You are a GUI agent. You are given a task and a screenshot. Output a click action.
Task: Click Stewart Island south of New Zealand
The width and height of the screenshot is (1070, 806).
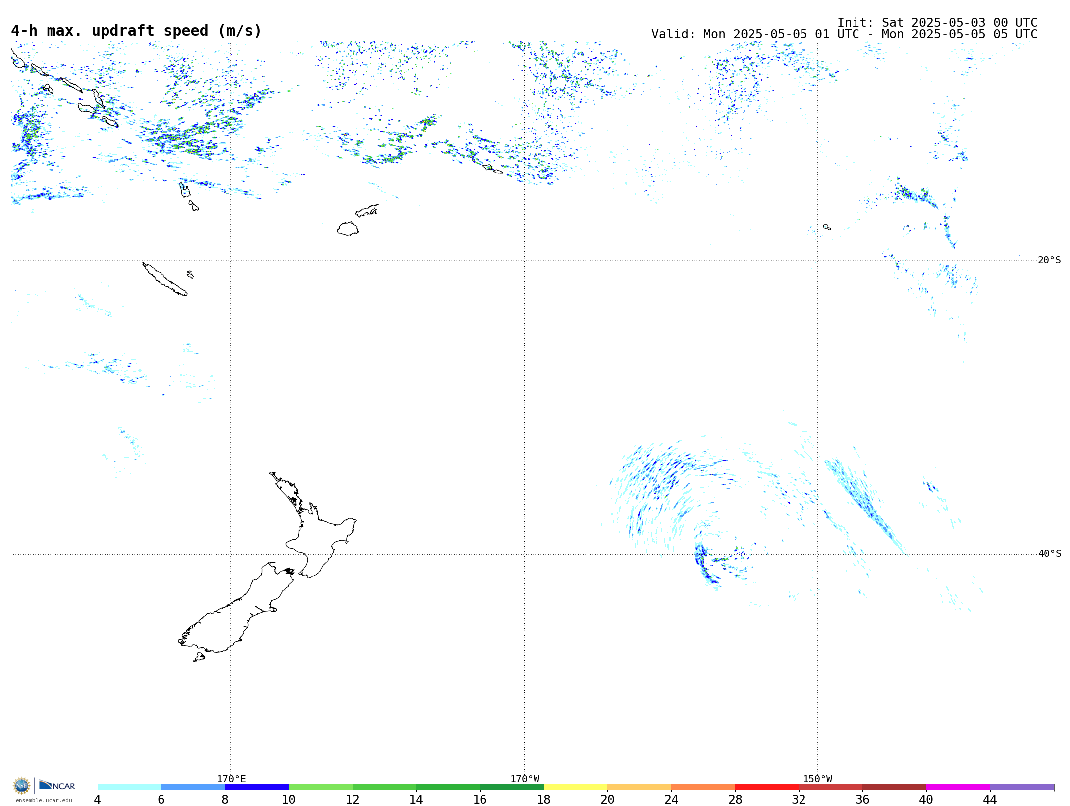pos(199,657)
